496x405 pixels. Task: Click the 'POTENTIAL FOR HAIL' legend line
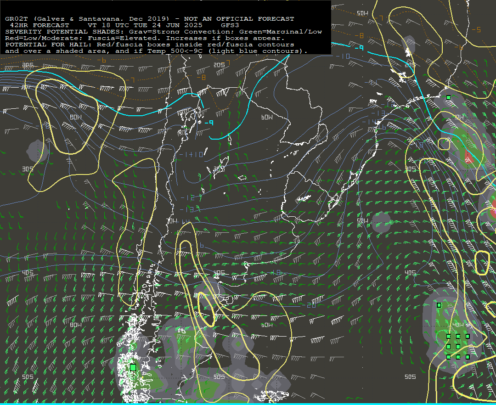pos(150,45)
